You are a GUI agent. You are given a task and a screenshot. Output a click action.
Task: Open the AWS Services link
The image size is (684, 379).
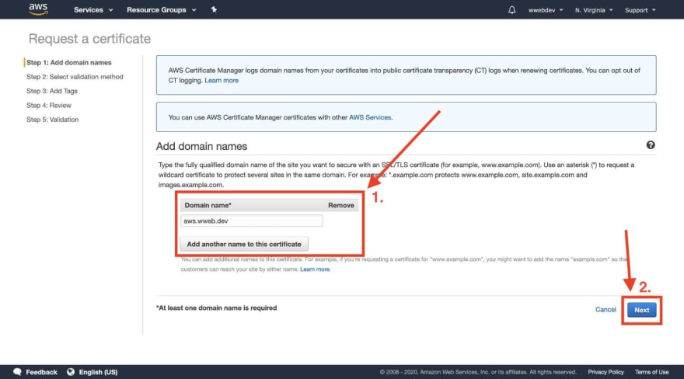coord(370,117)
